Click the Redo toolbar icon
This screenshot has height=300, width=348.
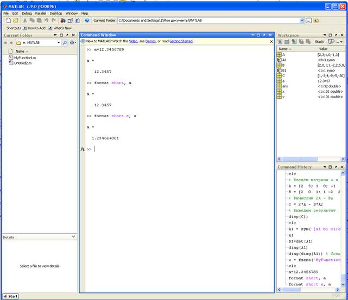tap(54, 21)
